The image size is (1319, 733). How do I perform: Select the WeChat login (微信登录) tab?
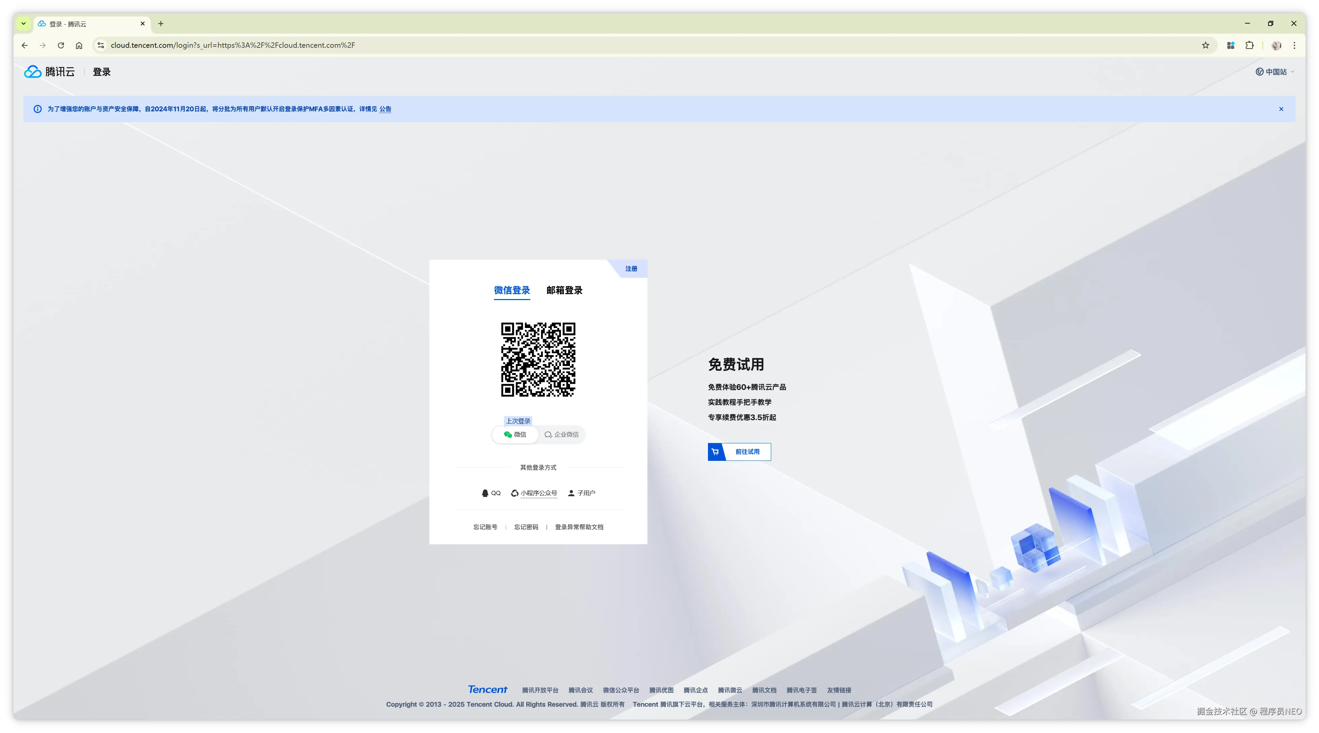(511, 290)
